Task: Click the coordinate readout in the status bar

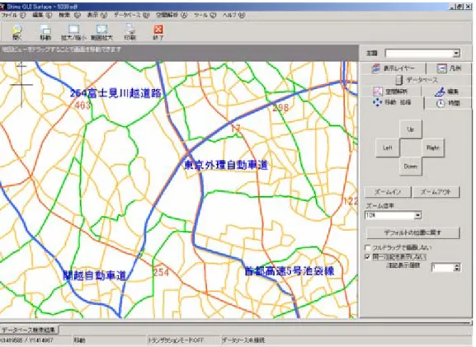Action: (26, 340)
